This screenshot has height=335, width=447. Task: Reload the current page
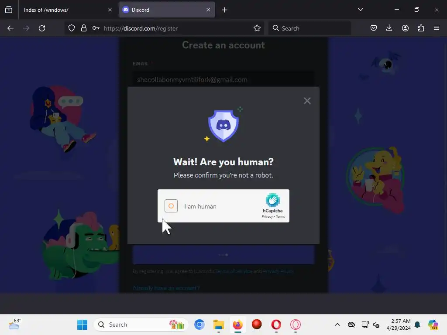tap(42, 28)
